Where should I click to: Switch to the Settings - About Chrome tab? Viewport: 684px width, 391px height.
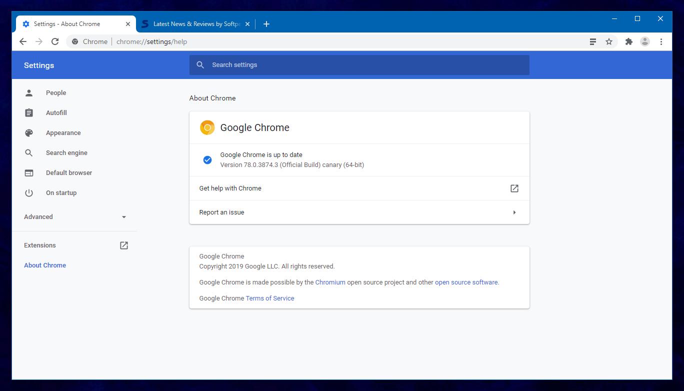point(76,24)
